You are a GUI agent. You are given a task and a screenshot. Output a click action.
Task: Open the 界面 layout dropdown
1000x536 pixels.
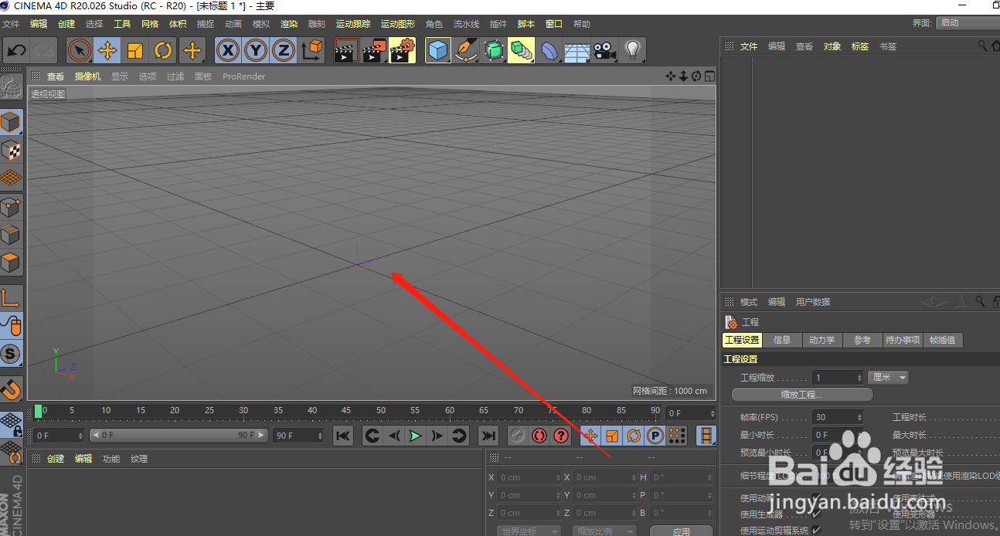[x=968, y=23]
